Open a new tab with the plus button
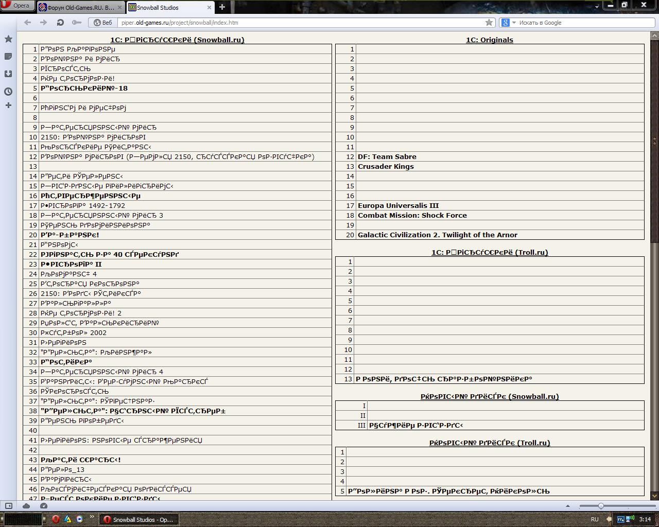659x527 pixels. [222, 7]
